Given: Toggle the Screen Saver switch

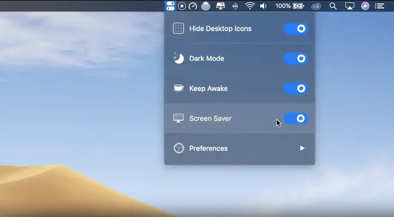Looking at the screenshot, I should (295, 118).
